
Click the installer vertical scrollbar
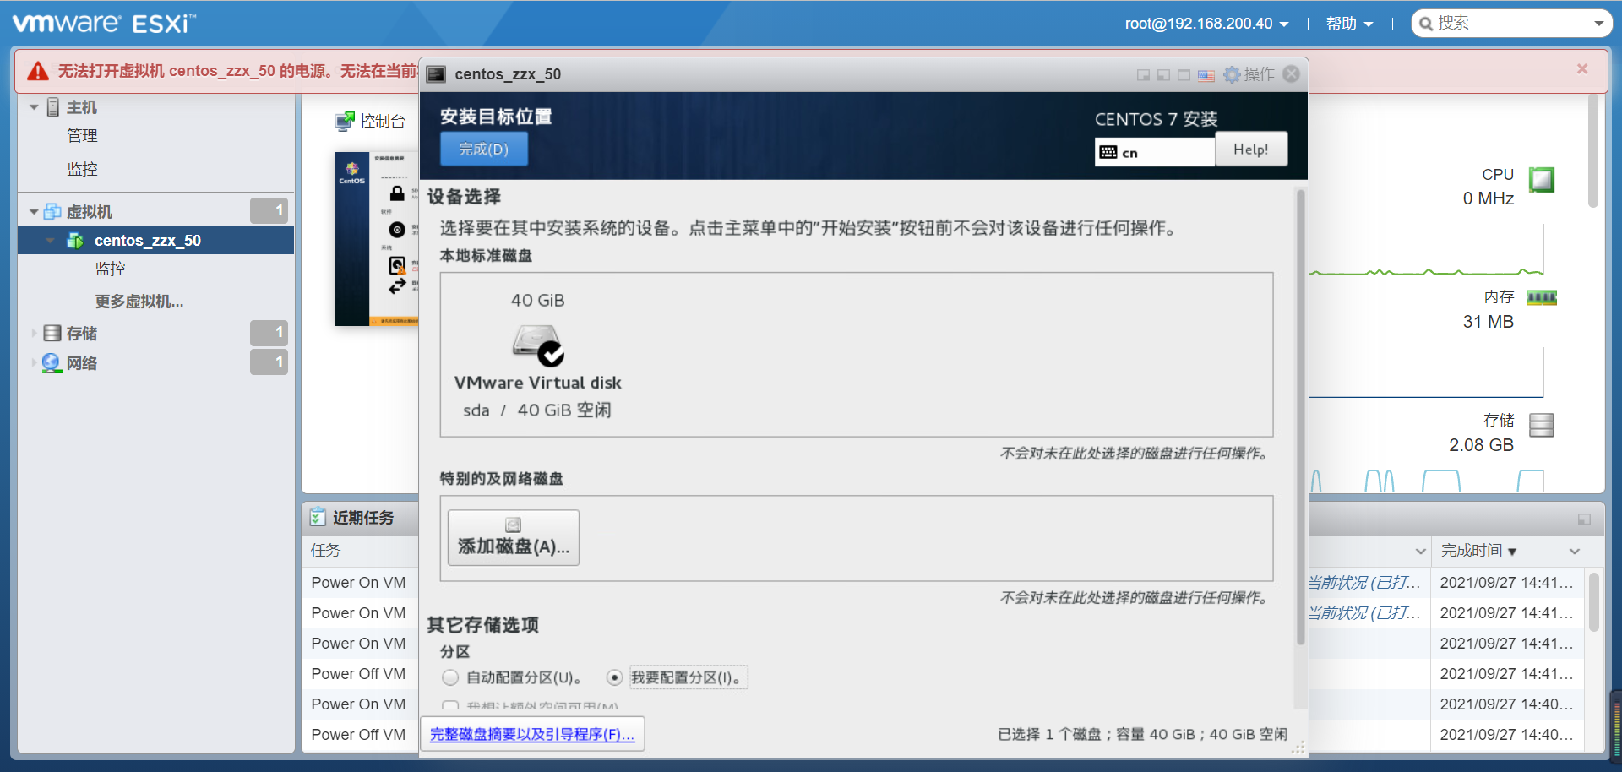coord(1301,418)
